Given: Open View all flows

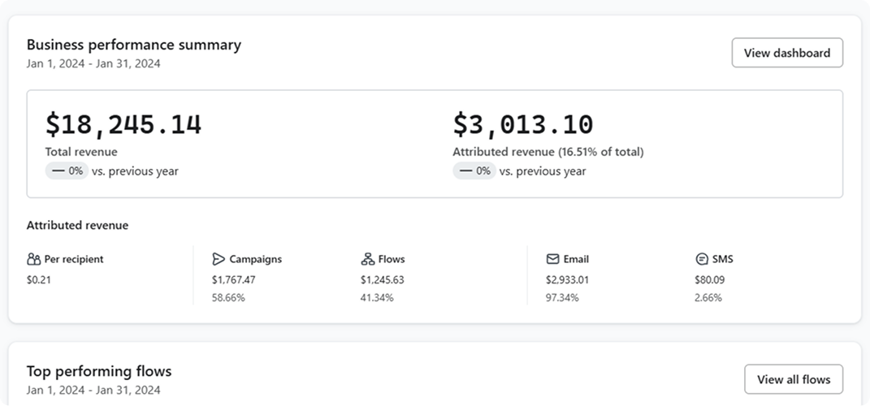Looking at the screenshot, I should pyautogui.click(x=793, y=379).
